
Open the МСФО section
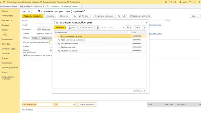pyautogui.click(x=4, y=72)
